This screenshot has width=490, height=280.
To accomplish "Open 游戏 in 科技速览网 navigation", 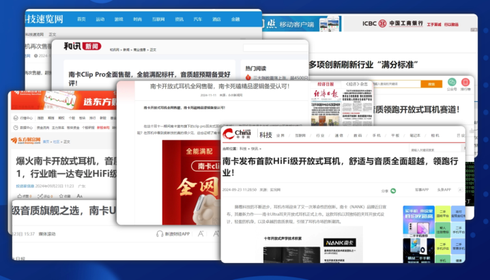I will click(119, 19).
